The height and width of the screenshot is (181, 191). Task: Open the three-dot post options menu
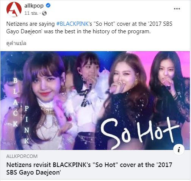tap(177, 9)
